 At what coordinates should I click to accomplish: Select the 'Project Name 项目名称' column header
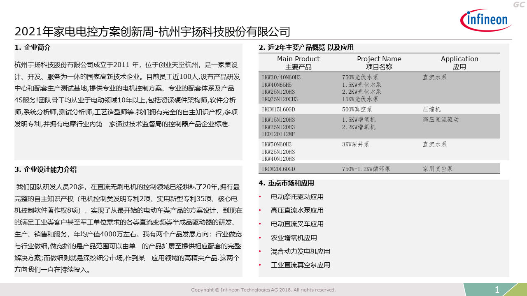point(379,62)
